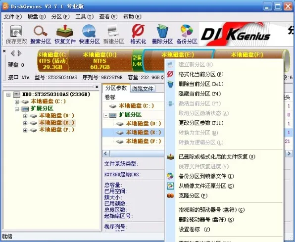Open the 文件(F) menu

(x=12, y=17)
